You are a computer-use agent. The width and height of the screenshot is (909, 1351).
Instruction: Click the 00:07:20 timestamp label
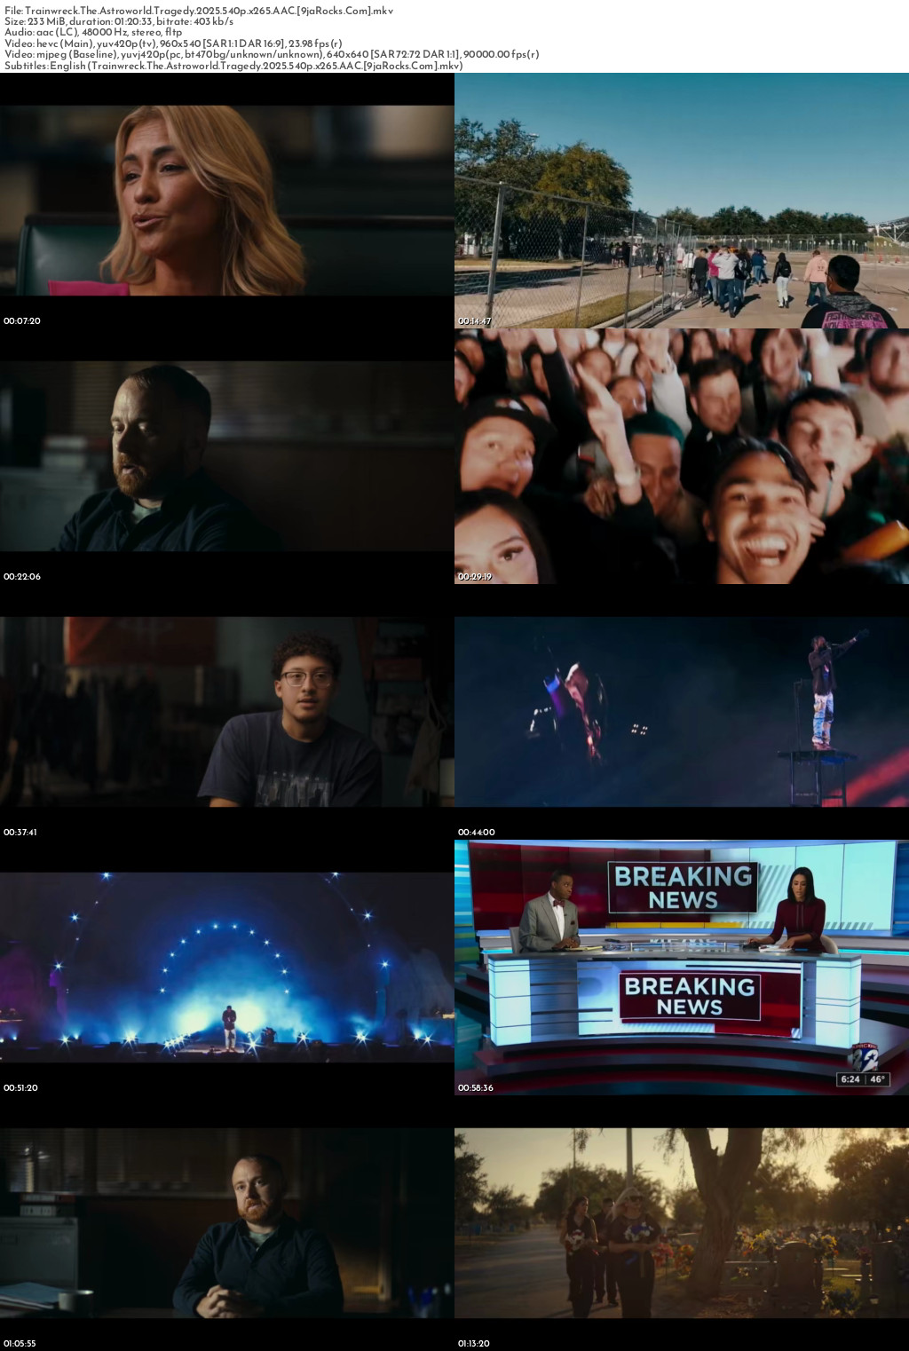22,320
